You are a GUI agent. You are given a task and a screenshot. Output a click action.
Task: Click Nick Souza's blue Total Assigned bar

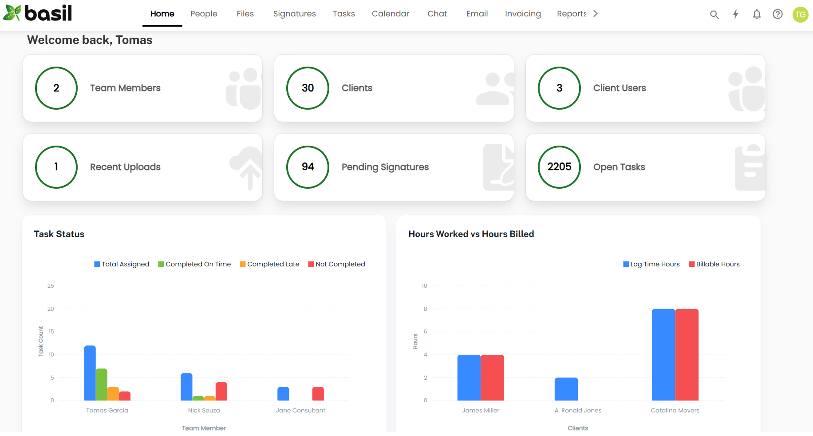186,387
